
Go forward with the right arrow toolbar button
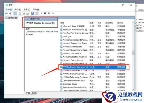coord(10,13)
